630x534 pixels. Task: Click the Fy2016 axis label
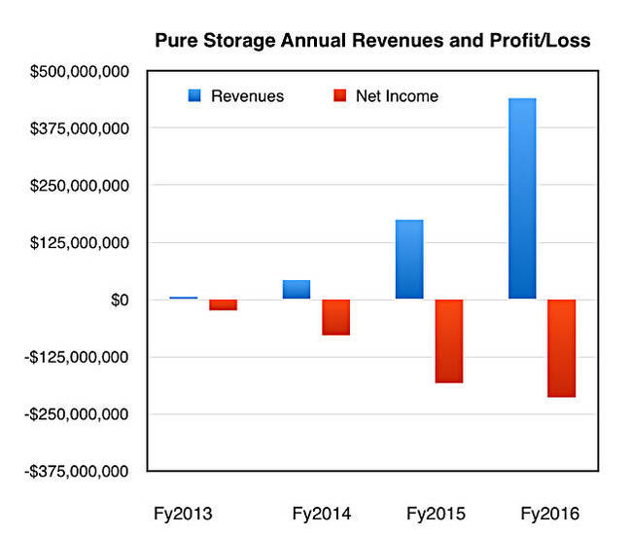(550, 514)
